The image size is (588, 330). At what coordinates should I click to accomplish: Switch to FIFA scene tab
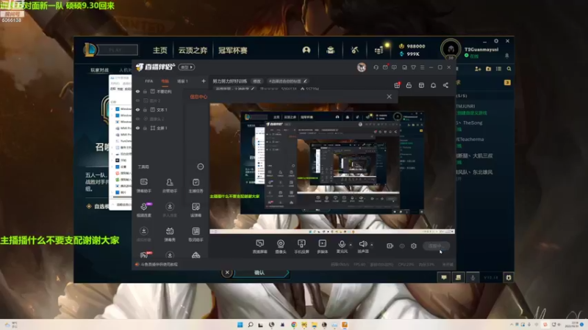pos(149,81)
